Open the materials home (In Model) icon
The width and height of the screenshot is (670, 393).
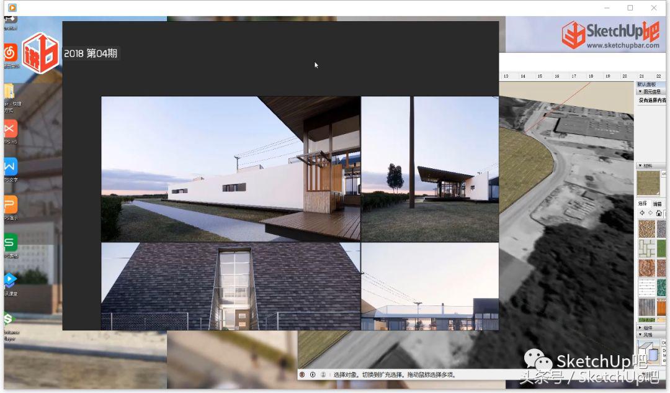point(659,213)
